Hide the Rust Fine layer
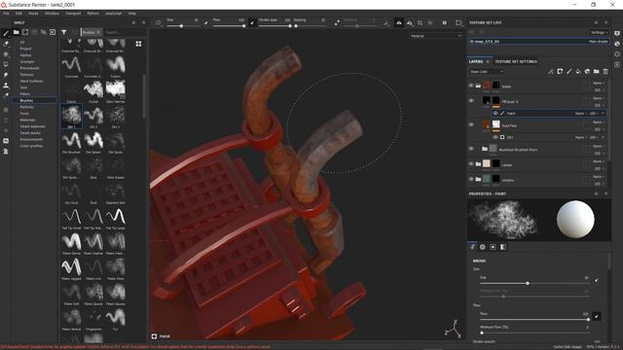The height and width of the screenshot is (350, 623). [471, 124]
